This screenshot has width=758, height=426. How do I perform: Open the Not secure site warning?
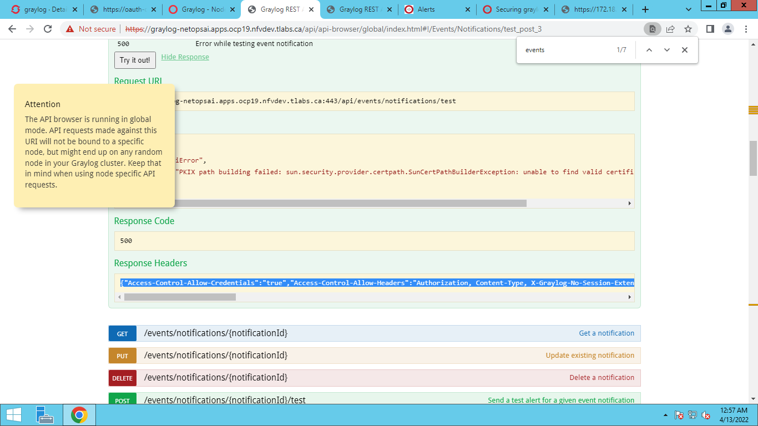click(x=91, y=29)
